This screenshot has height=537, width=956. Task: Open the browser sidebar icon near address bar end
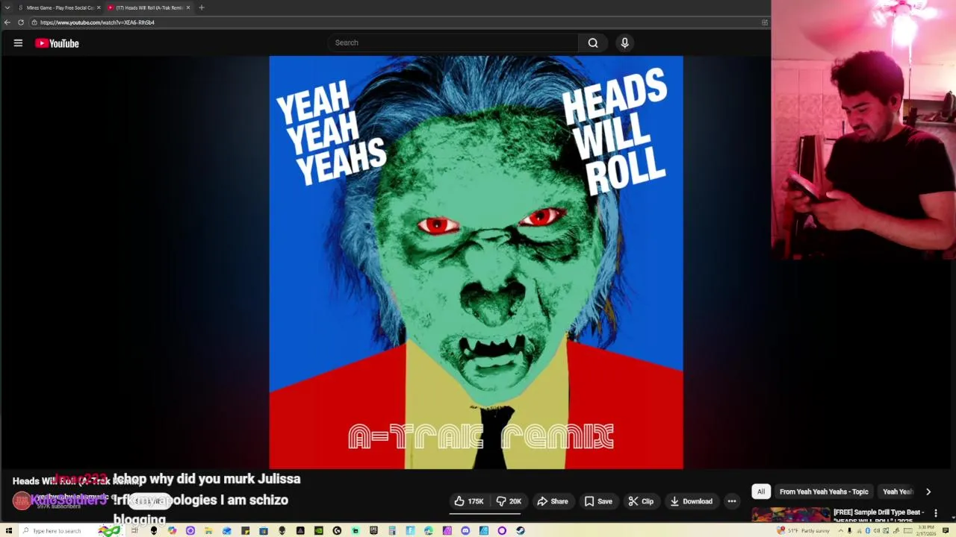click(x=764, y=22)
